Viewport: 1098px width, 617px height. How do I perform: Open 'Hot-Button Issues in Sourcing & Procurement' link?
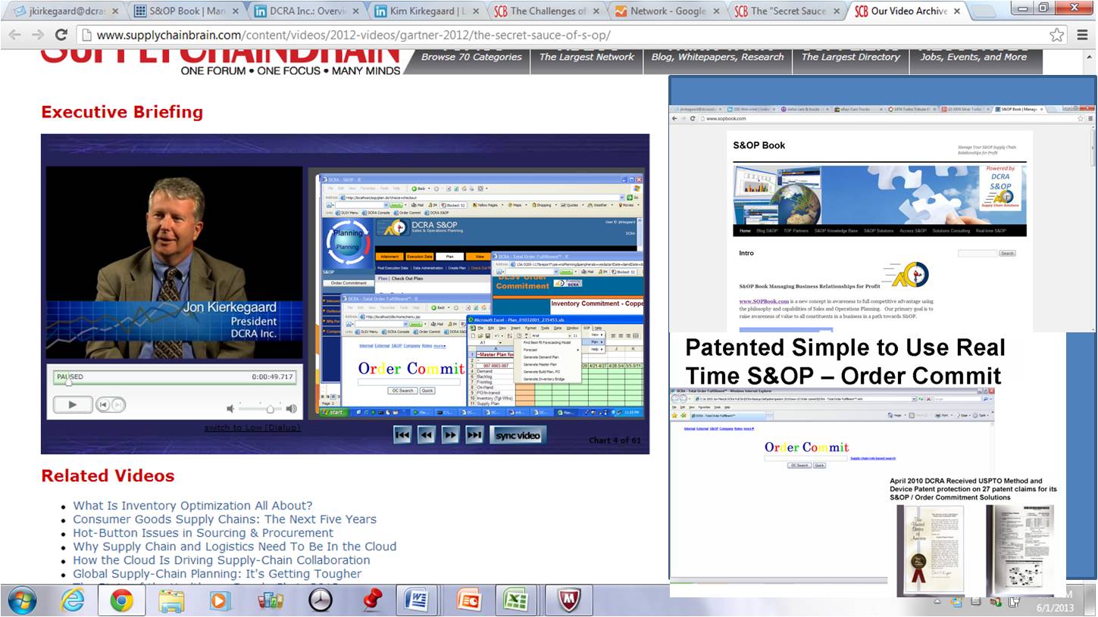coord(203,533)
